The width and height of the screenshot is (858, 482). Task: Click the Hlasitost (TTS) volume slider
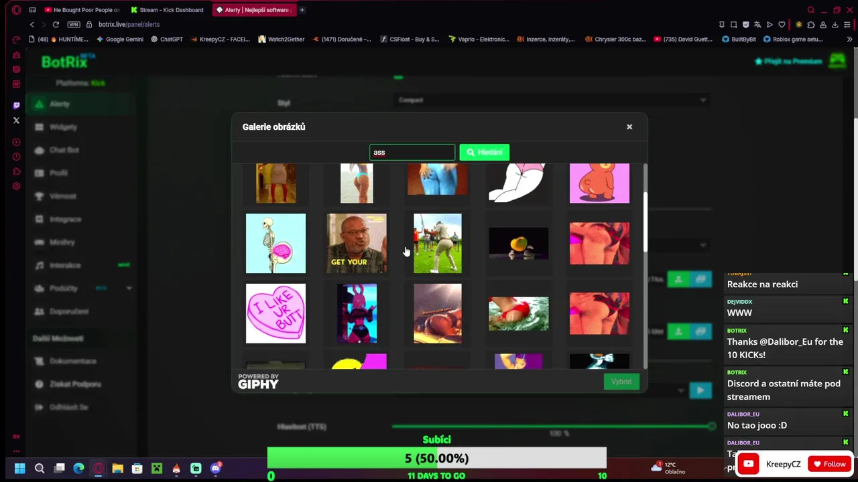(x=552, y=426)
